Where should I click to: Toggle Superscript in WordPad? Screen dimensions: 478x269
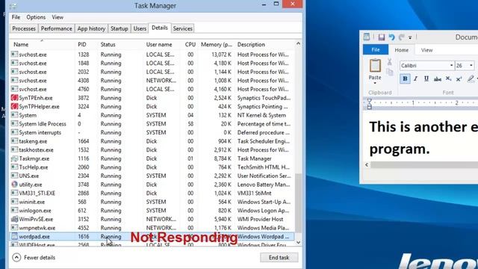(459, 78)
